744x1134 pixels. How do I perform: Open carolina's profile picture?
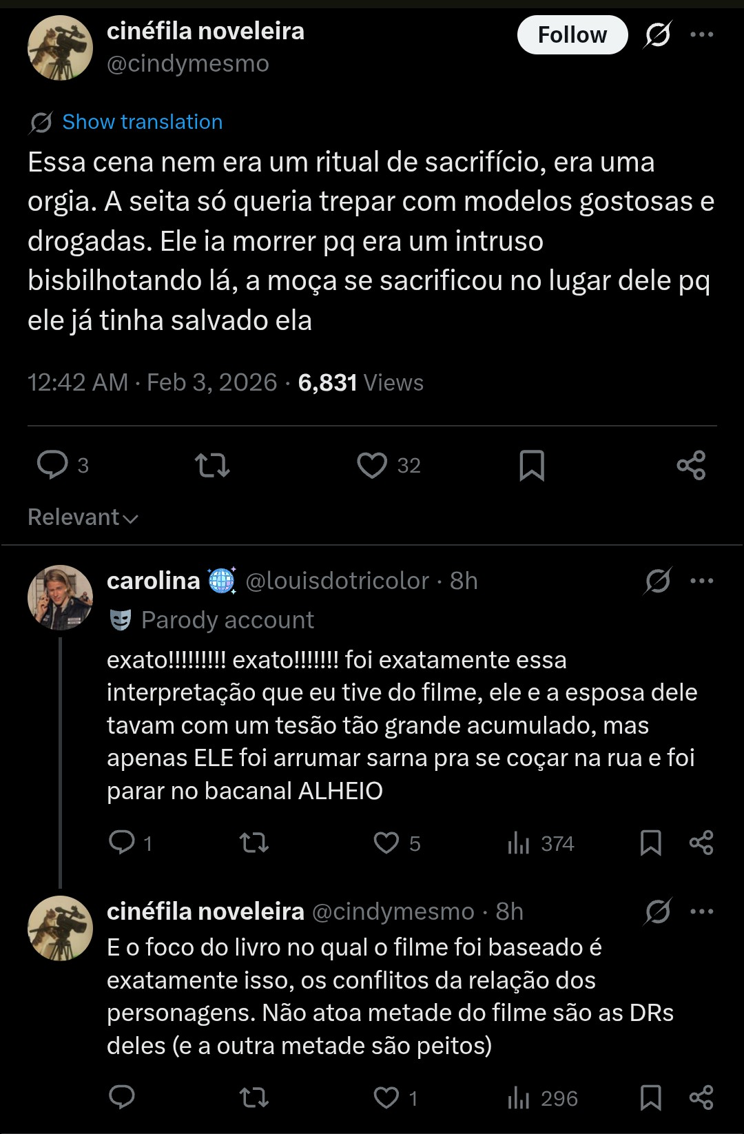(60, 597)
